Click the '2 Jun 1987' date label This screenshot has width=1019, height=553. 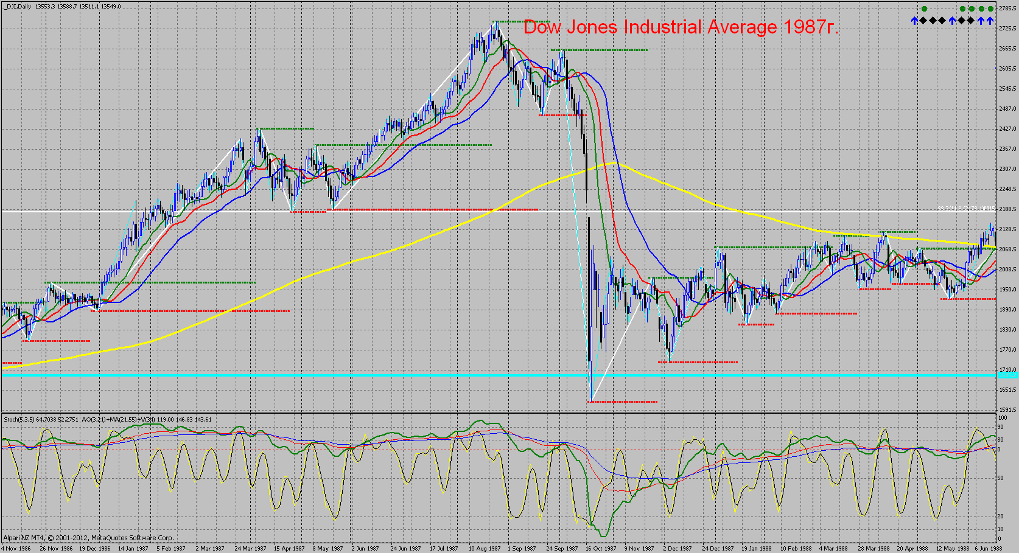pyautogui.click(x=365, y=549)
